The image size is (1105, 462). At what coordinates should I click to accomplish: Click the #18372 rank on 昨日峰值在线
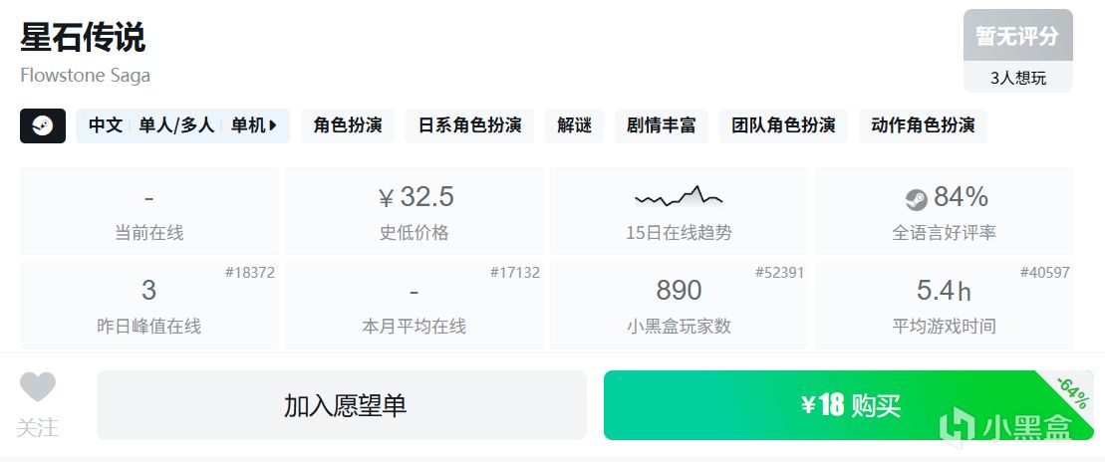coord(249,273)
